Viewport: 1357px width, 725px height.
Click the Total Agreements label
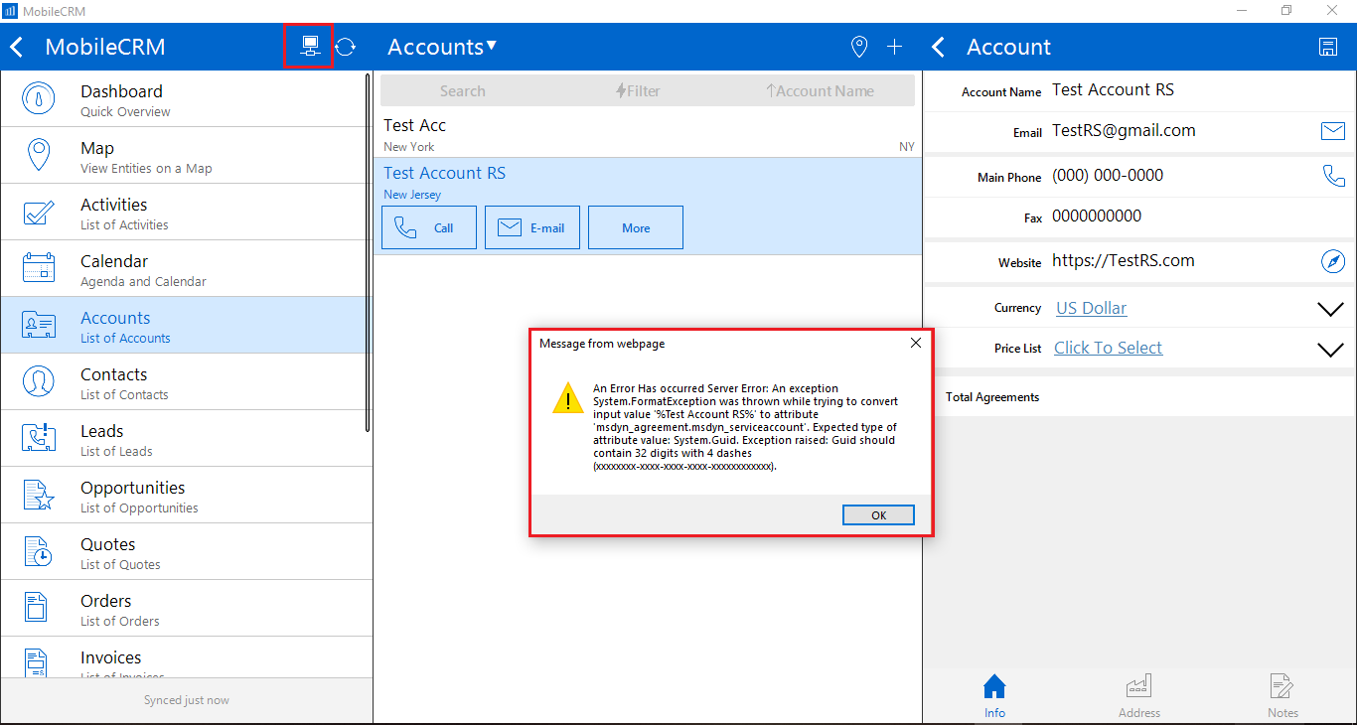click(992, 397)
